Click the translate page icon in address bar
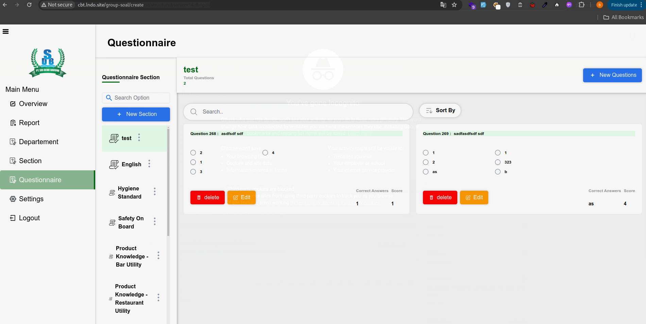 [x=443, y=5]
